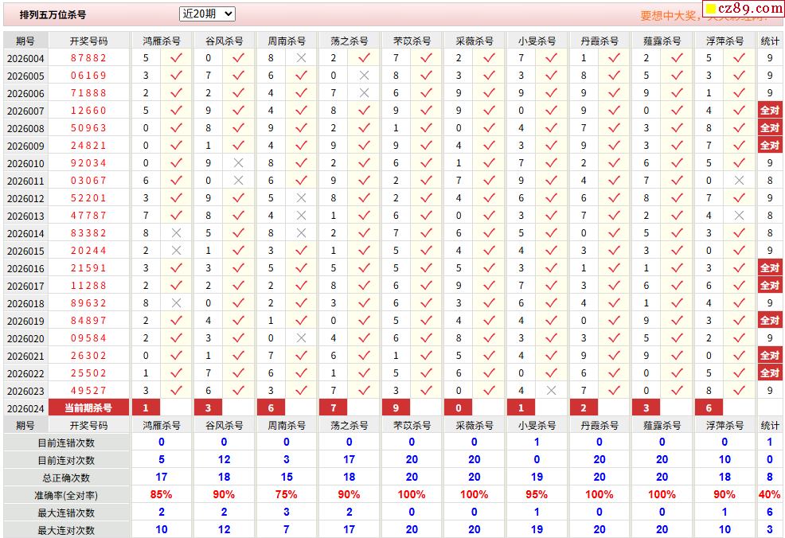The width and height of the screenshot is (785, 538).
Task: Click the 统计 header at top right
Action: 770,41
